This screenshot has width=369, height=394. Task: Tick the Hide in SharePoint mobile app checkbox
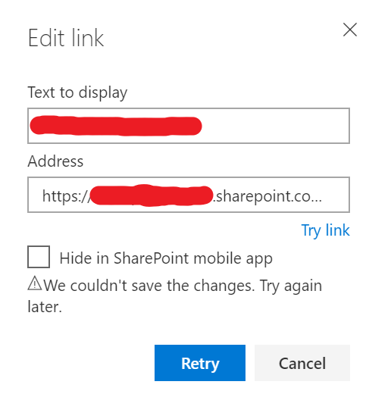click(39, 257)
